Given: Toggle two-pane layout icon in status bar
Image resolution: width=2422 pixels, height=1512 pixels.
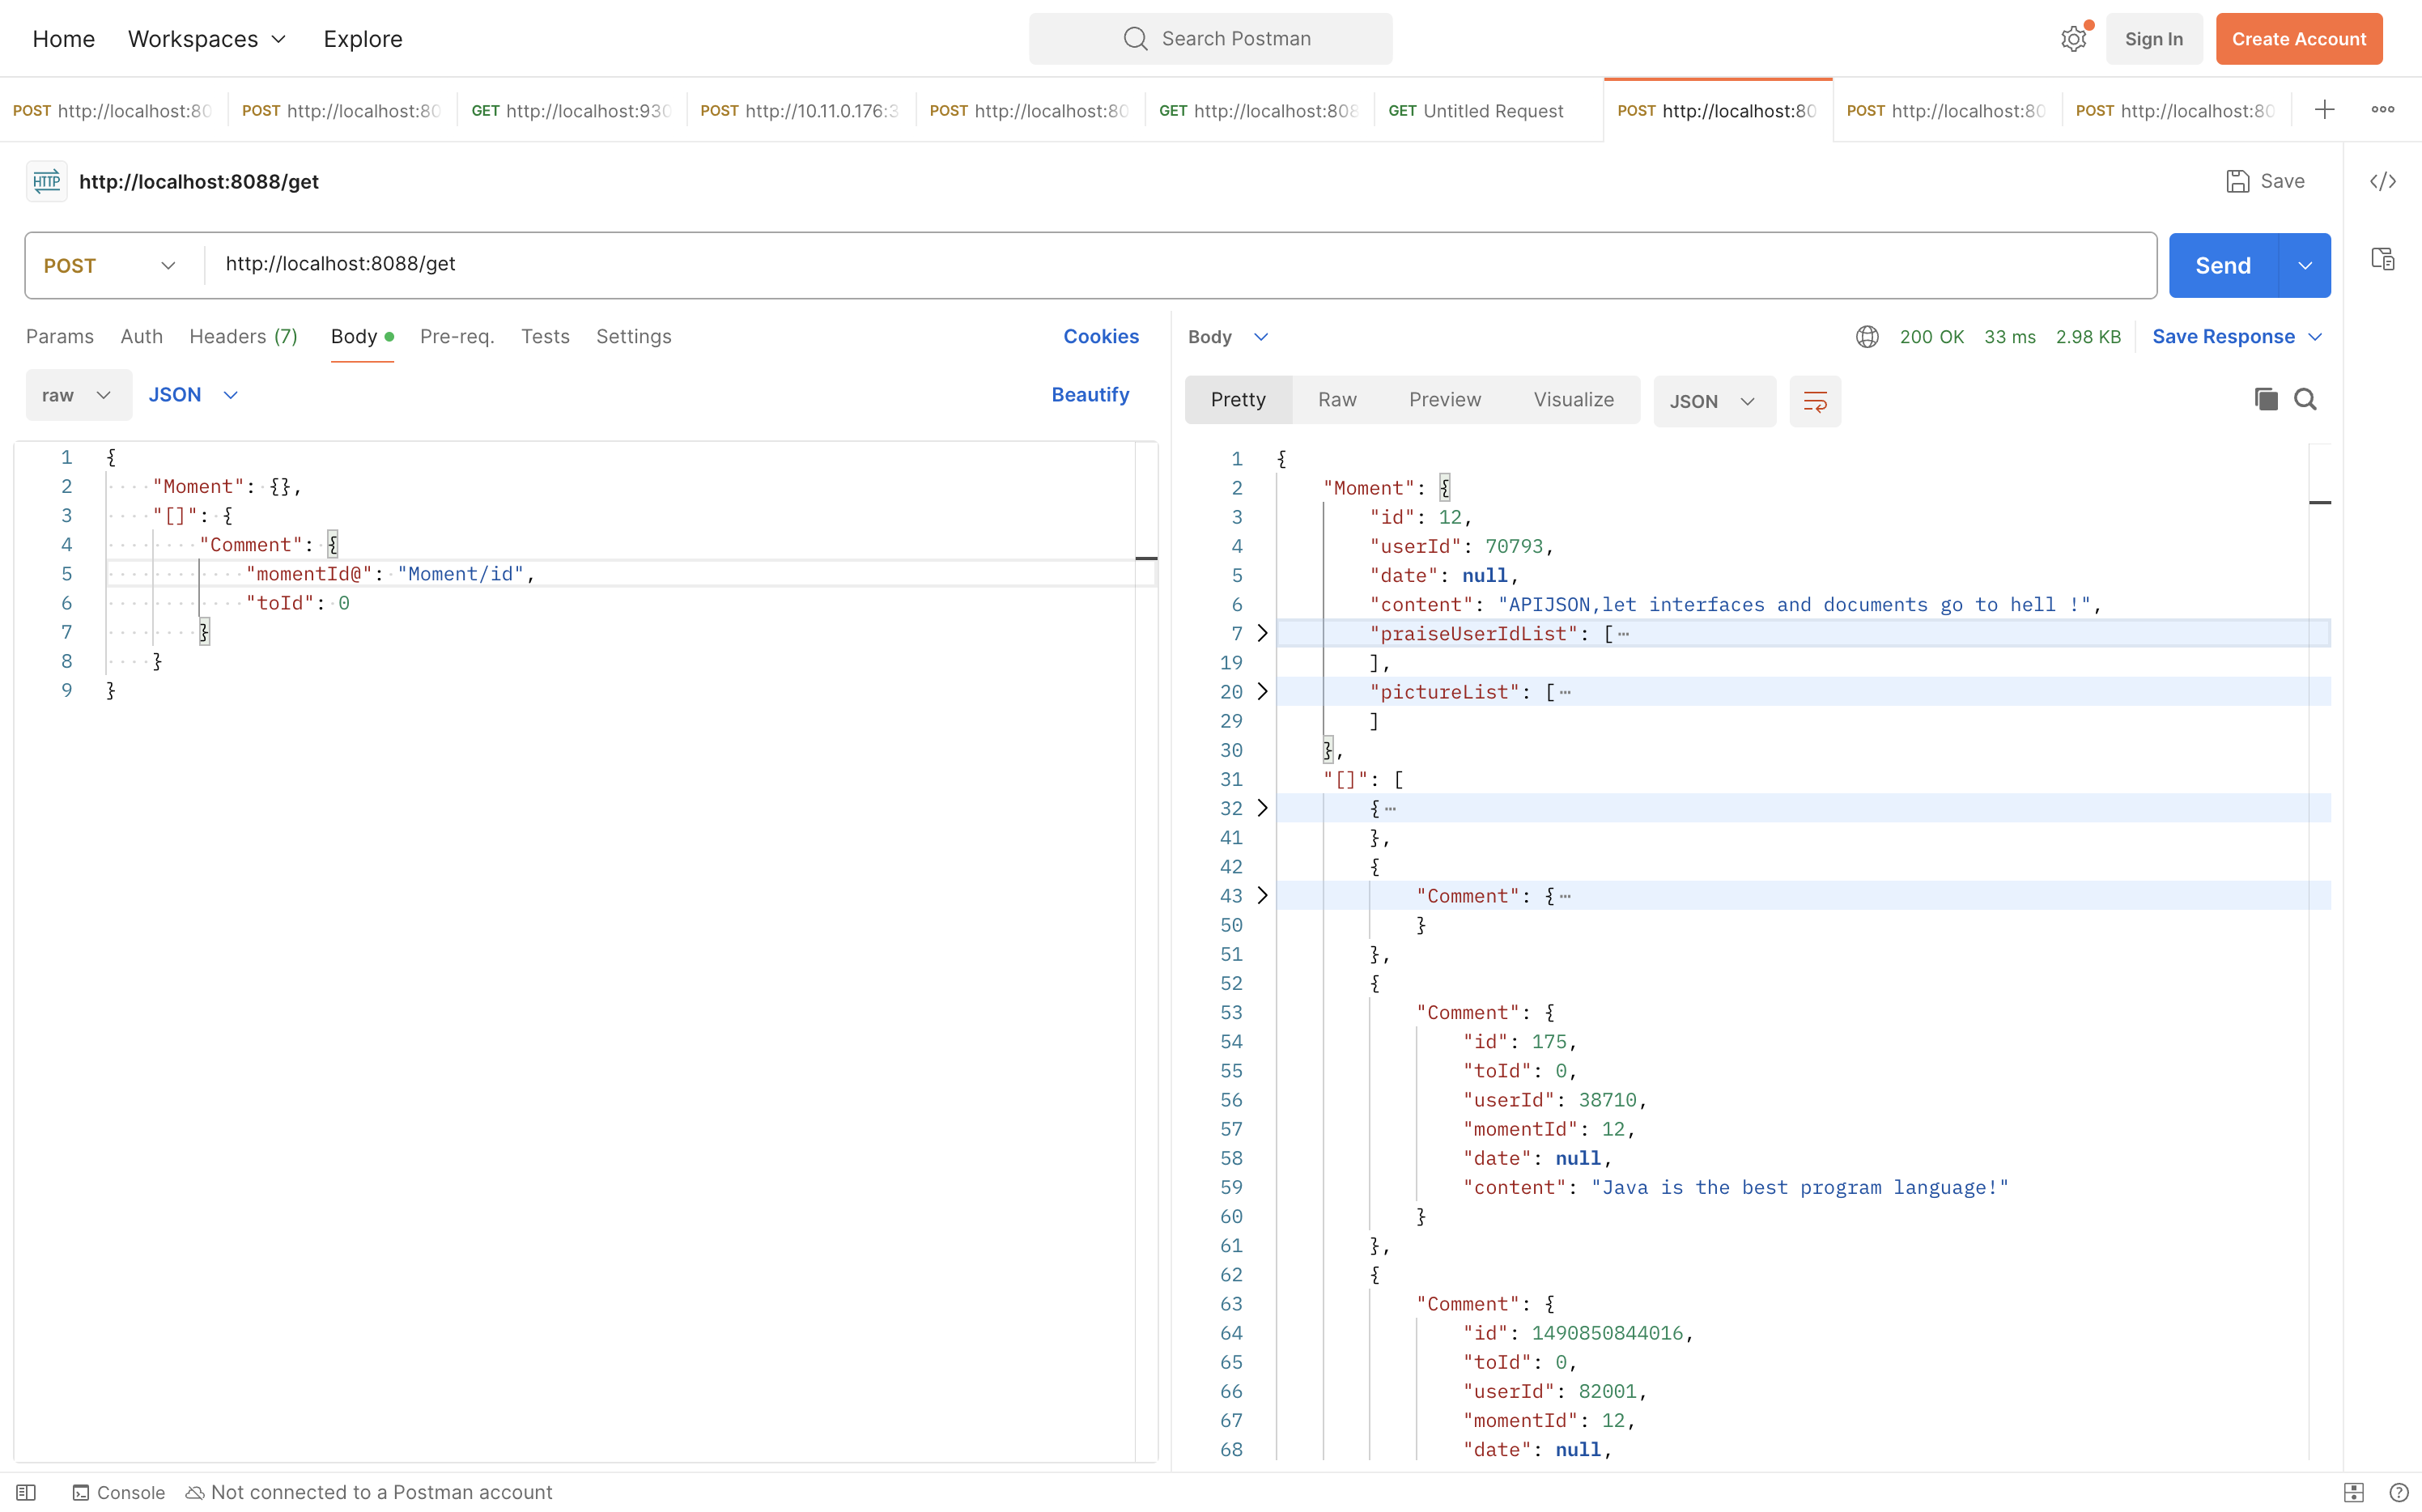Looking at the screenshot, I should tap(2354, 1492).
